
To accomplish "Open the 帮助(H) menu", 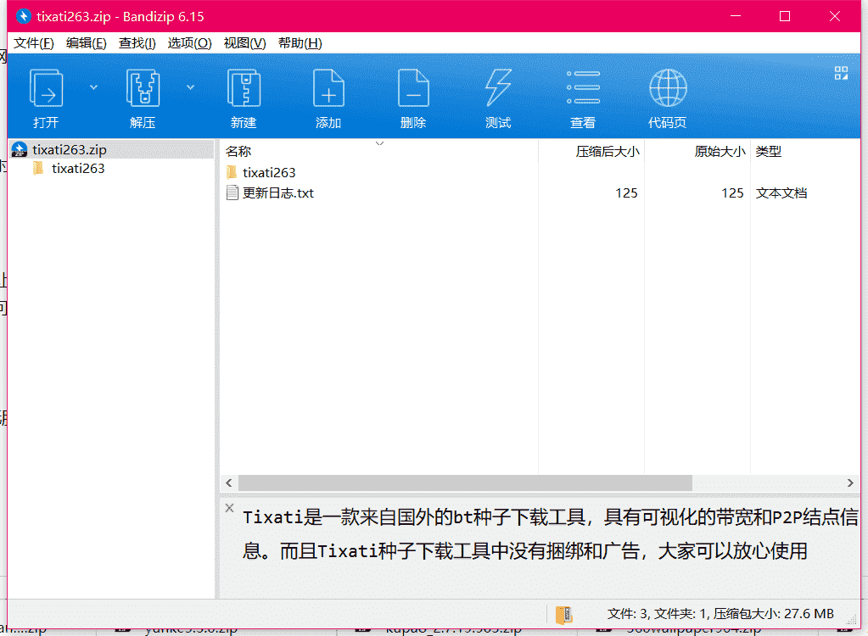I will (x=300, y=43).
